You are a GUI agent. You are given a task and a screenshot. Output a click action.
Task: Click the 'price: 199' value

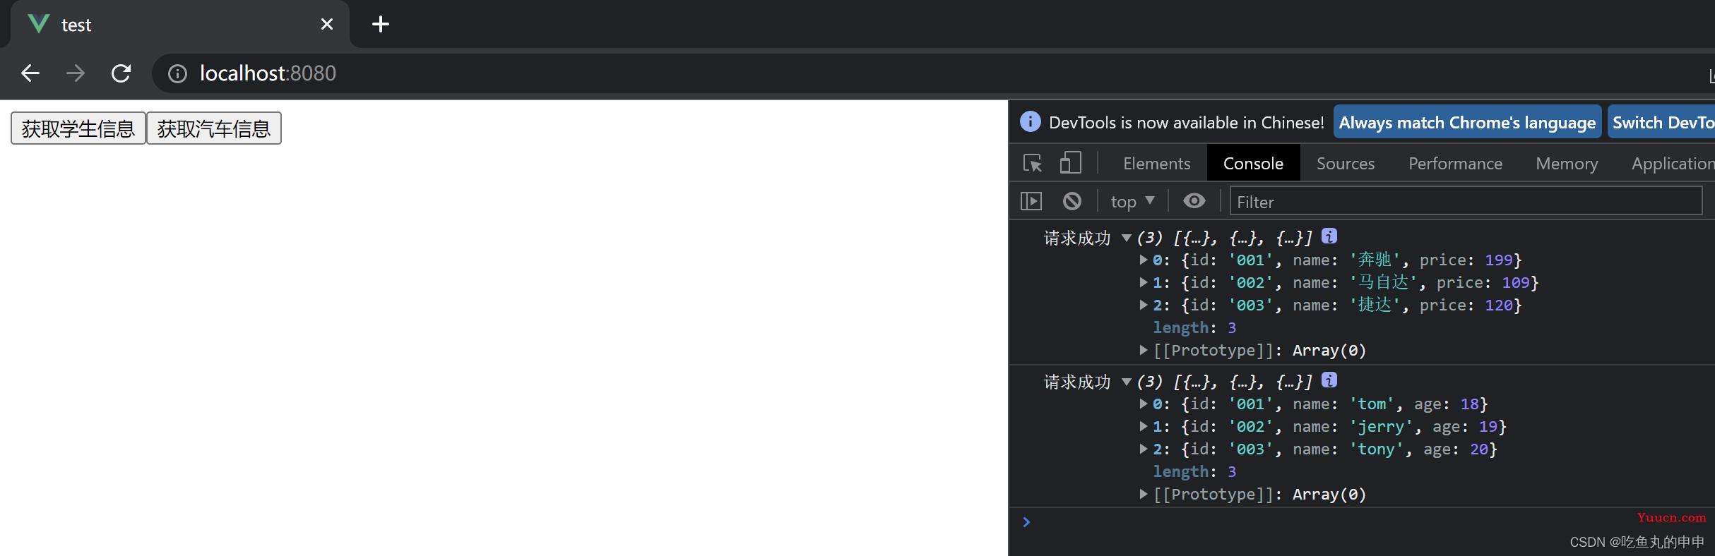coord(1466,260)
